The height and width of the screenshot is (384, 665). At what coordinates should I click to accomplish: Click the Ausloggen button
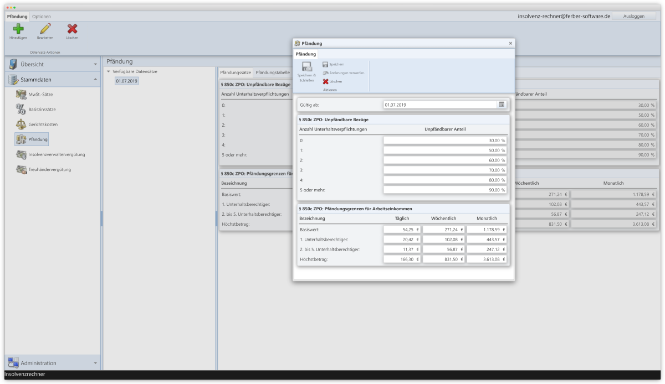633,17
